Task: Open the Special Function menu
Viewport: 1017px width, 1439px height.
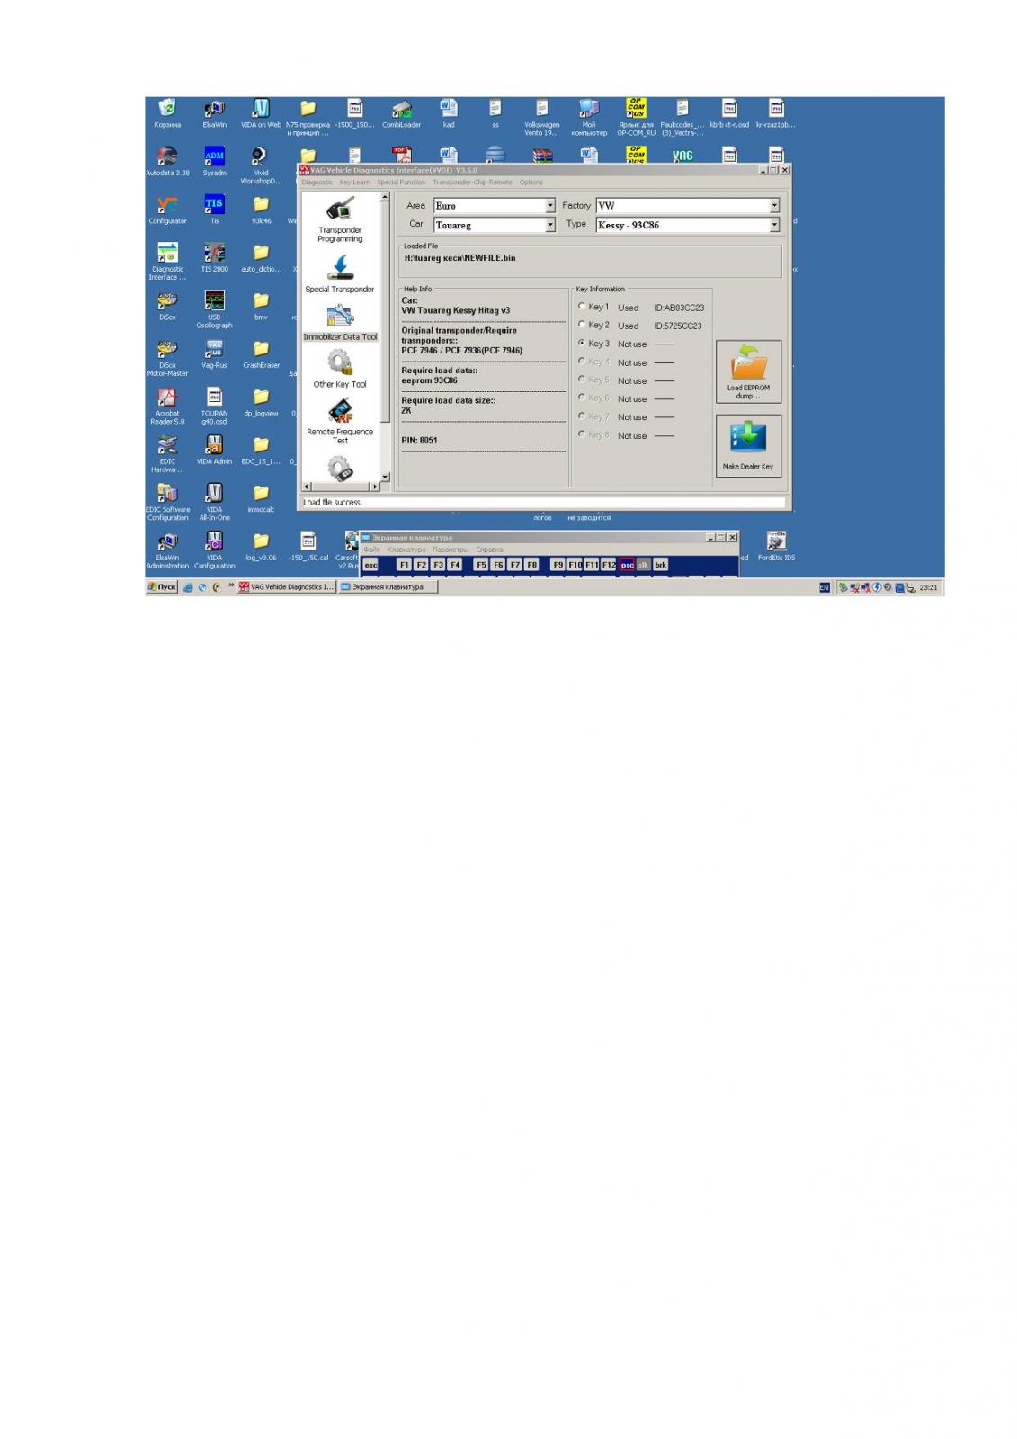Action: coord(401,183)
